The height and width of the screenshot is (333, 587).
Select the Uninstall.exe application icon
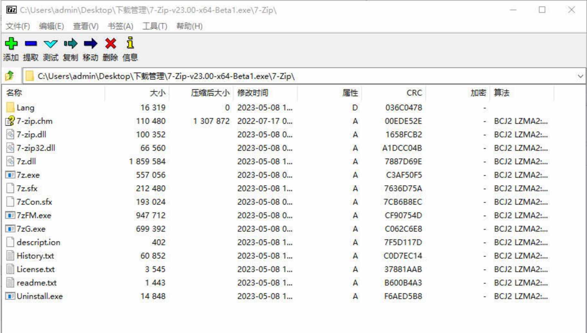click(x=10, y=296)
